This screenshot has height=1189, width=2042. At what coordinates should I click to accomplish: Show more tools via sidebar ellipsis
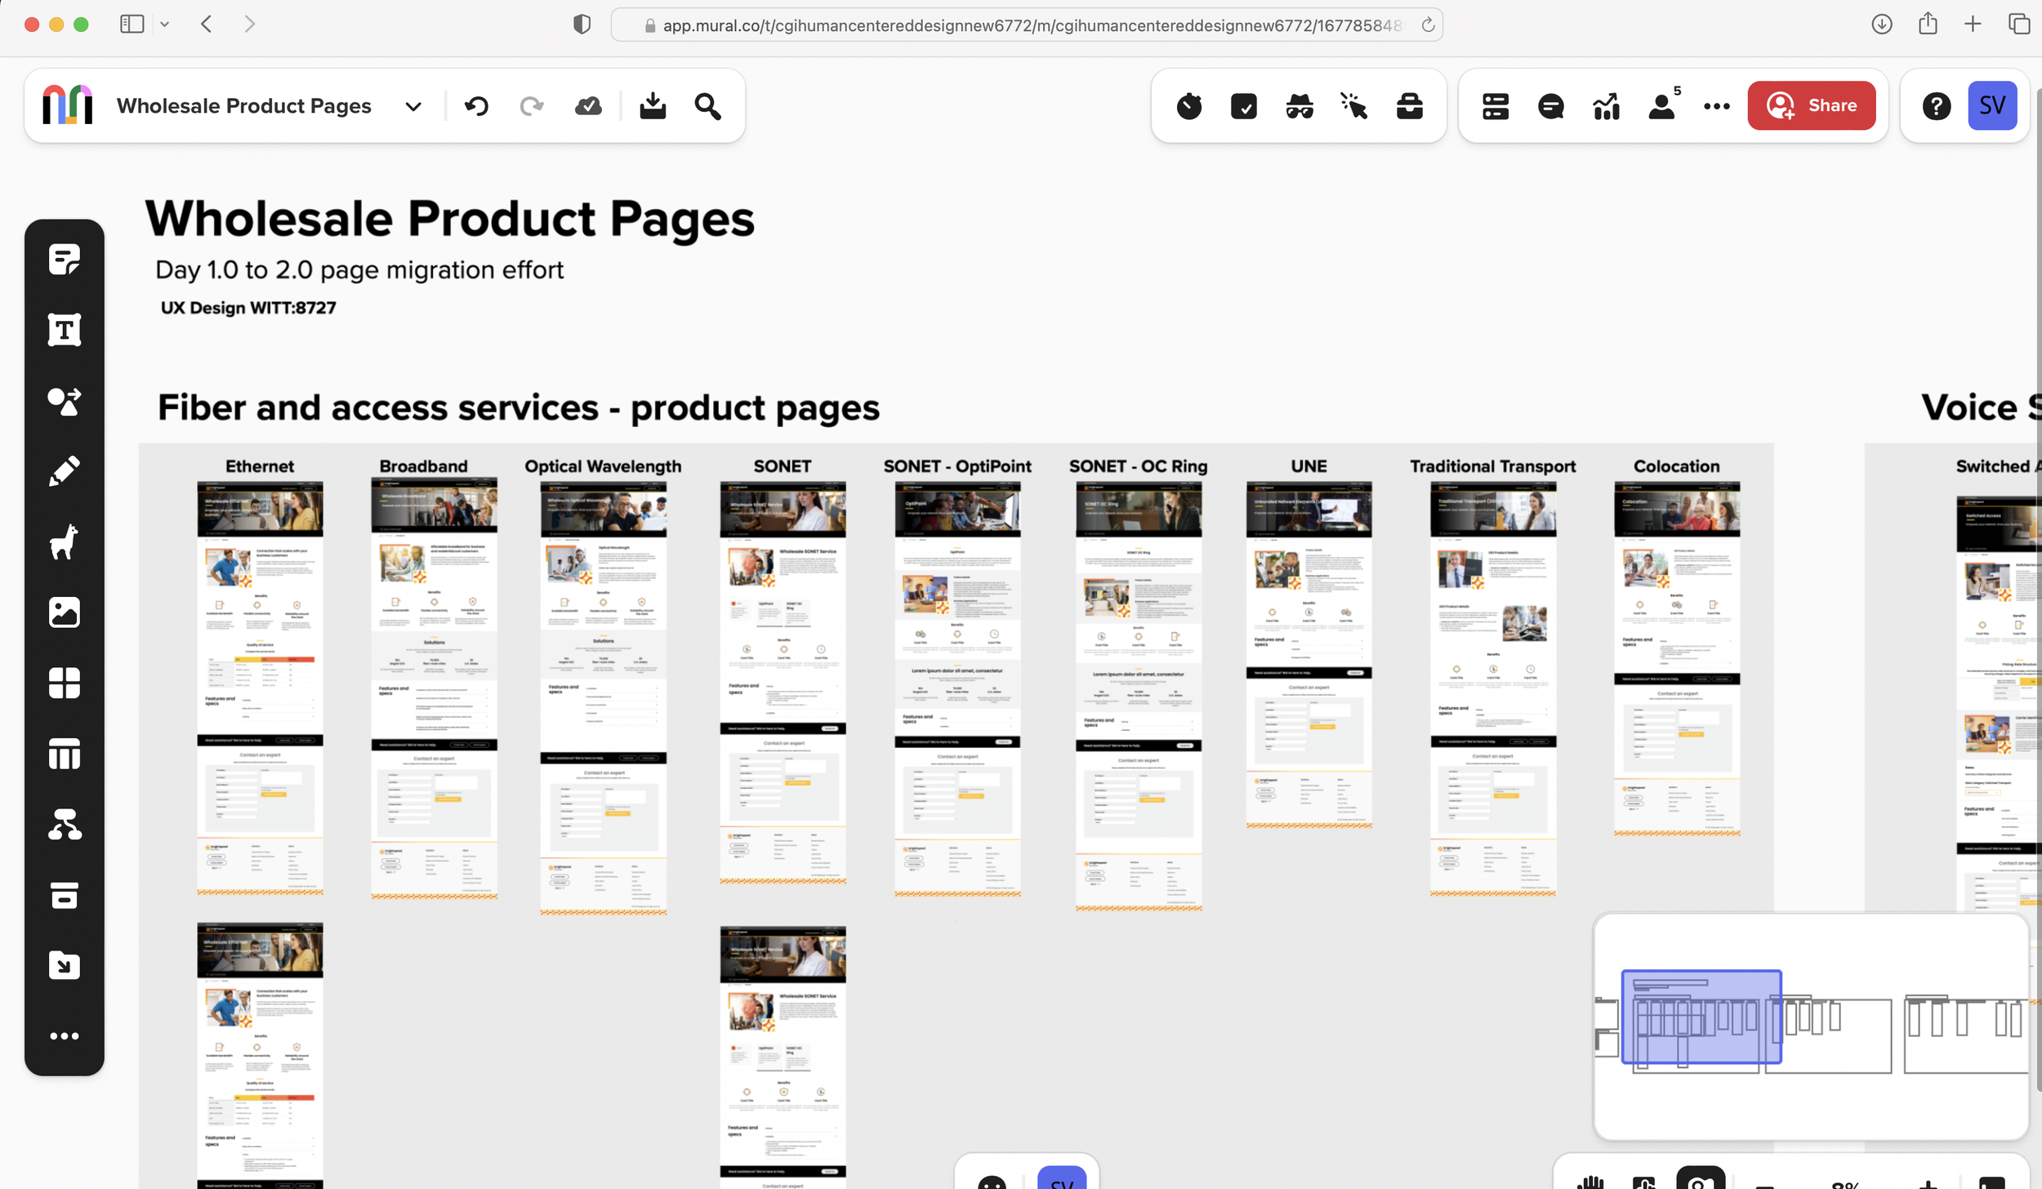click(64, 1035)
